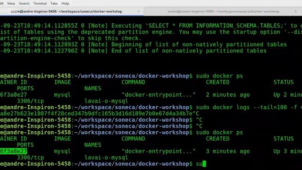The image size is (302, 170).
Task: Open the View menu
Action: pos(11,3)
